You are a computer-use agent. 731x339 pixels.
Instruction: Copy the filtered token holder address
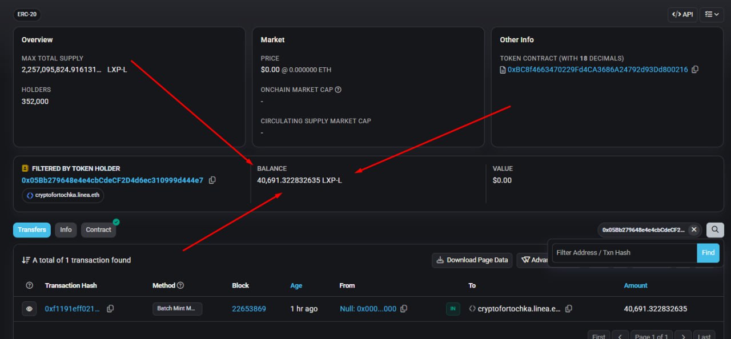coord(212,180)
